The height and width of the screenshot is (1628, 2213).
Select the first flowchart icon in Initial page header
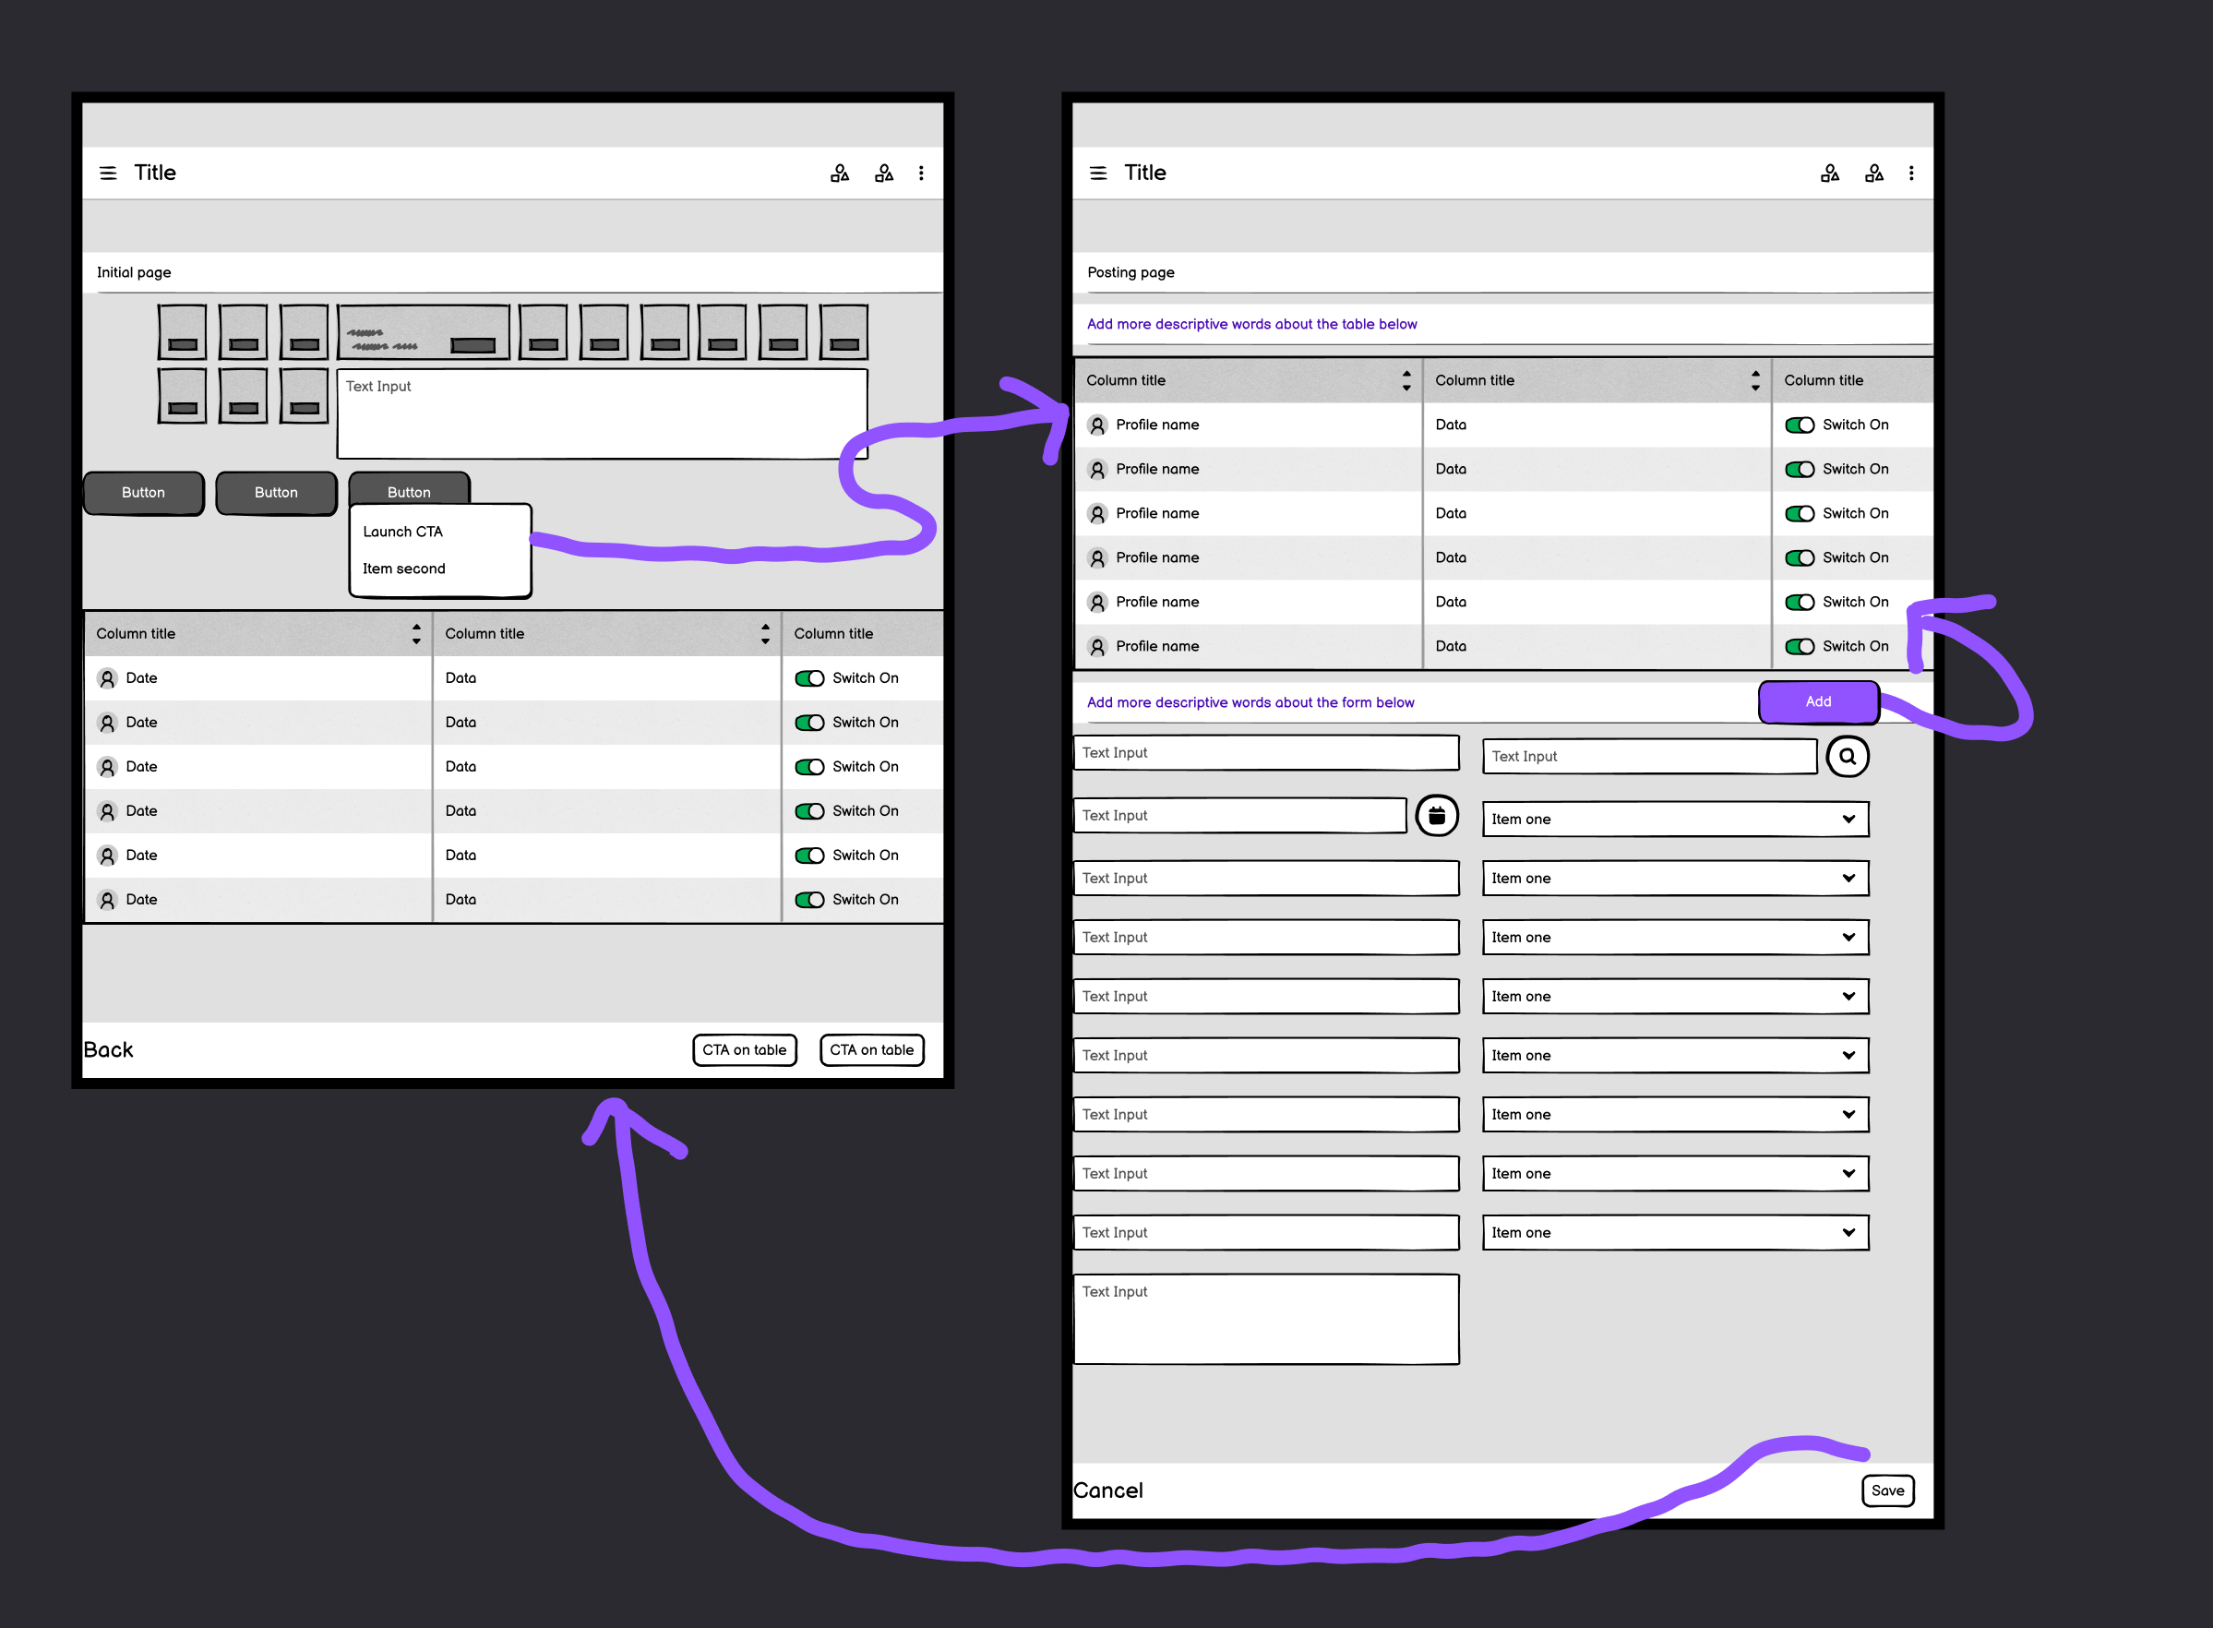coord(840,173)
